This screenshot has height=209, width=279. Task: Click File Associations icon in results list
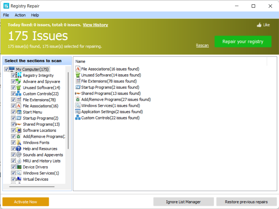(78, 69)
